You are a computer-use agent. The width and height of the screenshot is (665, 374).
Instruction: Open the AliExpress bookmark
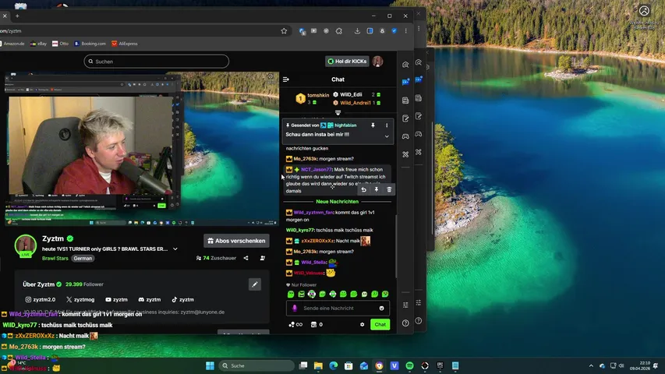tap(125, 44)
